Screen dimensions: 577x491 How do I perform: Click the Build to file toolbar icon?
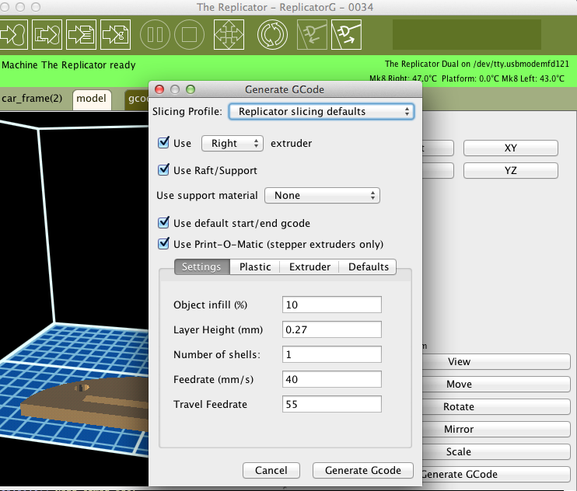click(81, 34)
